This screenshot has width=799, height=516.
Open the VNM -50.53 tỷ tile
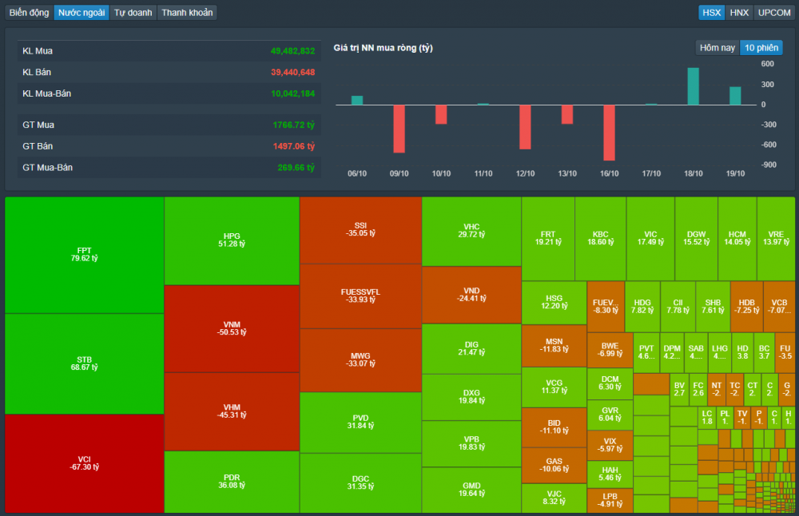[232, 328]
